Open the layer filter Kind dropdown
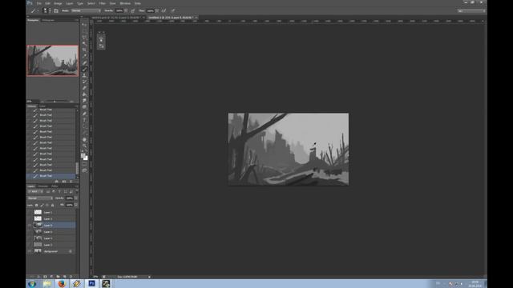Image resolution: width=513 pixels, height=288 pixels. [x=35, y=192]
